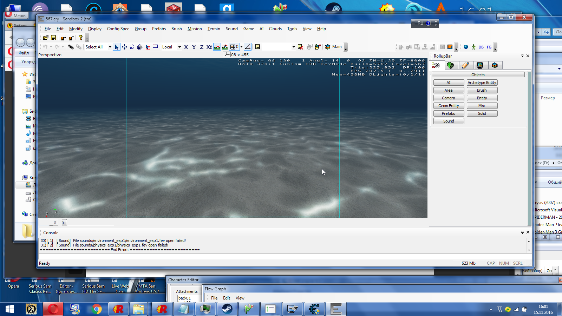Open the Terrain menu
Viewport: 562px width, 316px height.
(214, 29)
